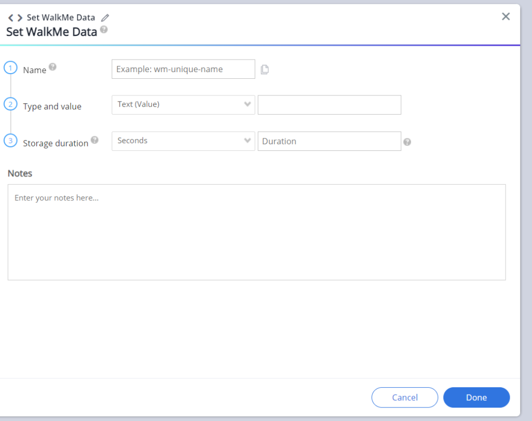
Task: Expand the Seconds duration unit dropdown
Action: click(x=183, y=141)
